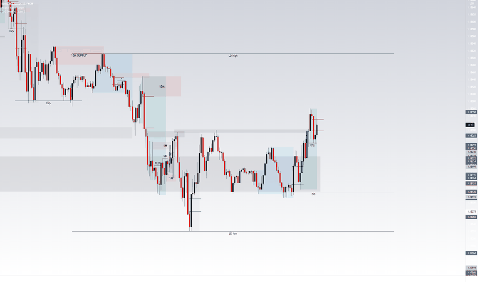Click the FLIP annotation on the chart
This screenshot has width=478, height=282.
tap(157, 164)
